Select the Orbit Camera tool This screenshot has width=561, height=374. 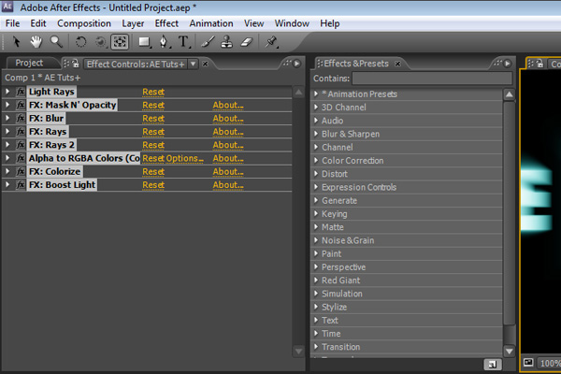click(101, 42)
